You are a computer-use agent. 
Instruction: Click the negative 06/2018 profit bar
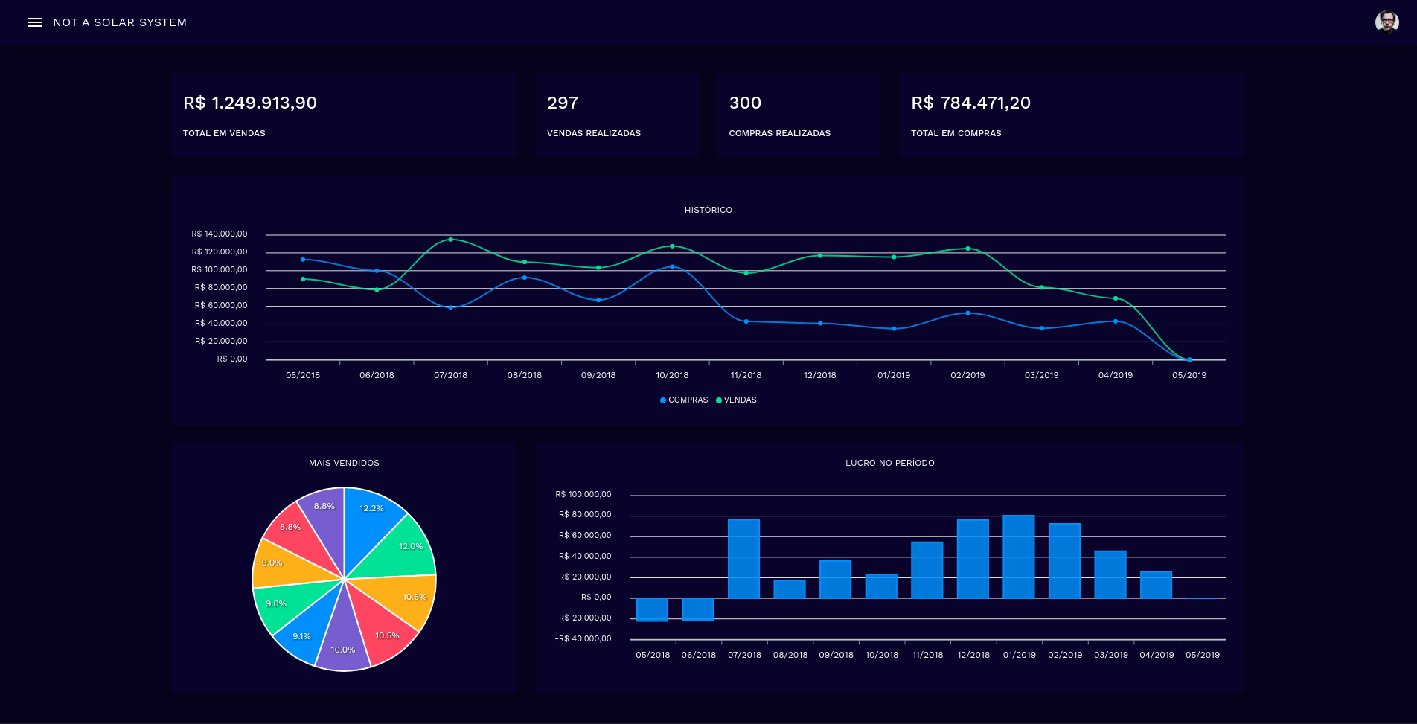(x=698, y=609)
